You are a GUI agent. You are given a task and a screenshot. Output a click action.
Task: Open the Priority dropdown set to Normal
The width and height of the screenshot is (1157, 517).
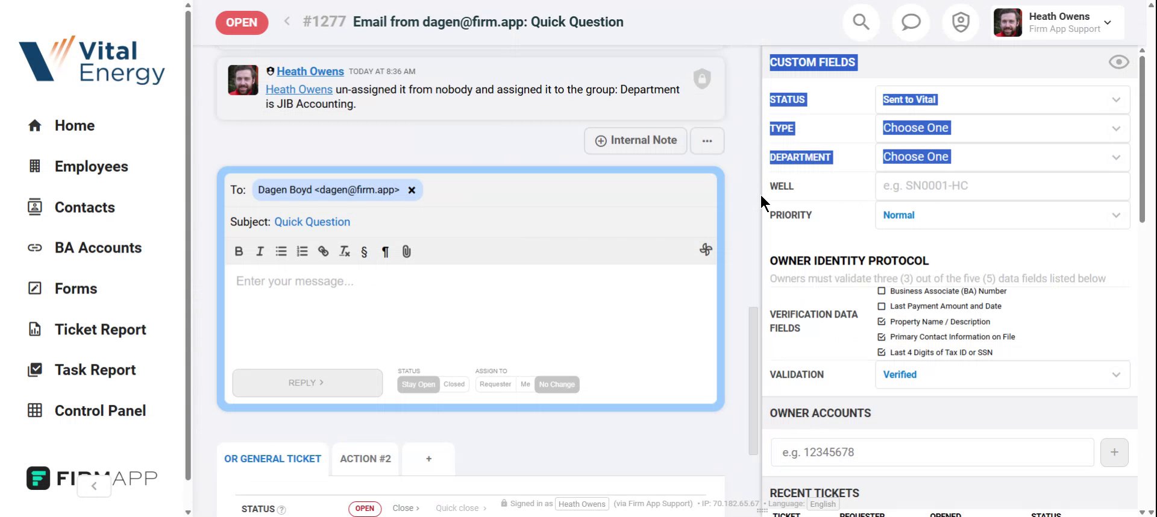coord(1002,215)
